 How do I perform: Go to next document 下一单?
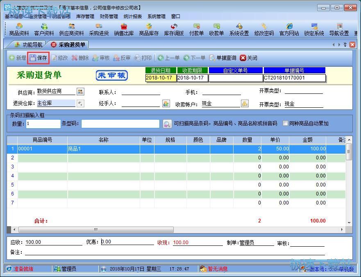pos(194,58)
